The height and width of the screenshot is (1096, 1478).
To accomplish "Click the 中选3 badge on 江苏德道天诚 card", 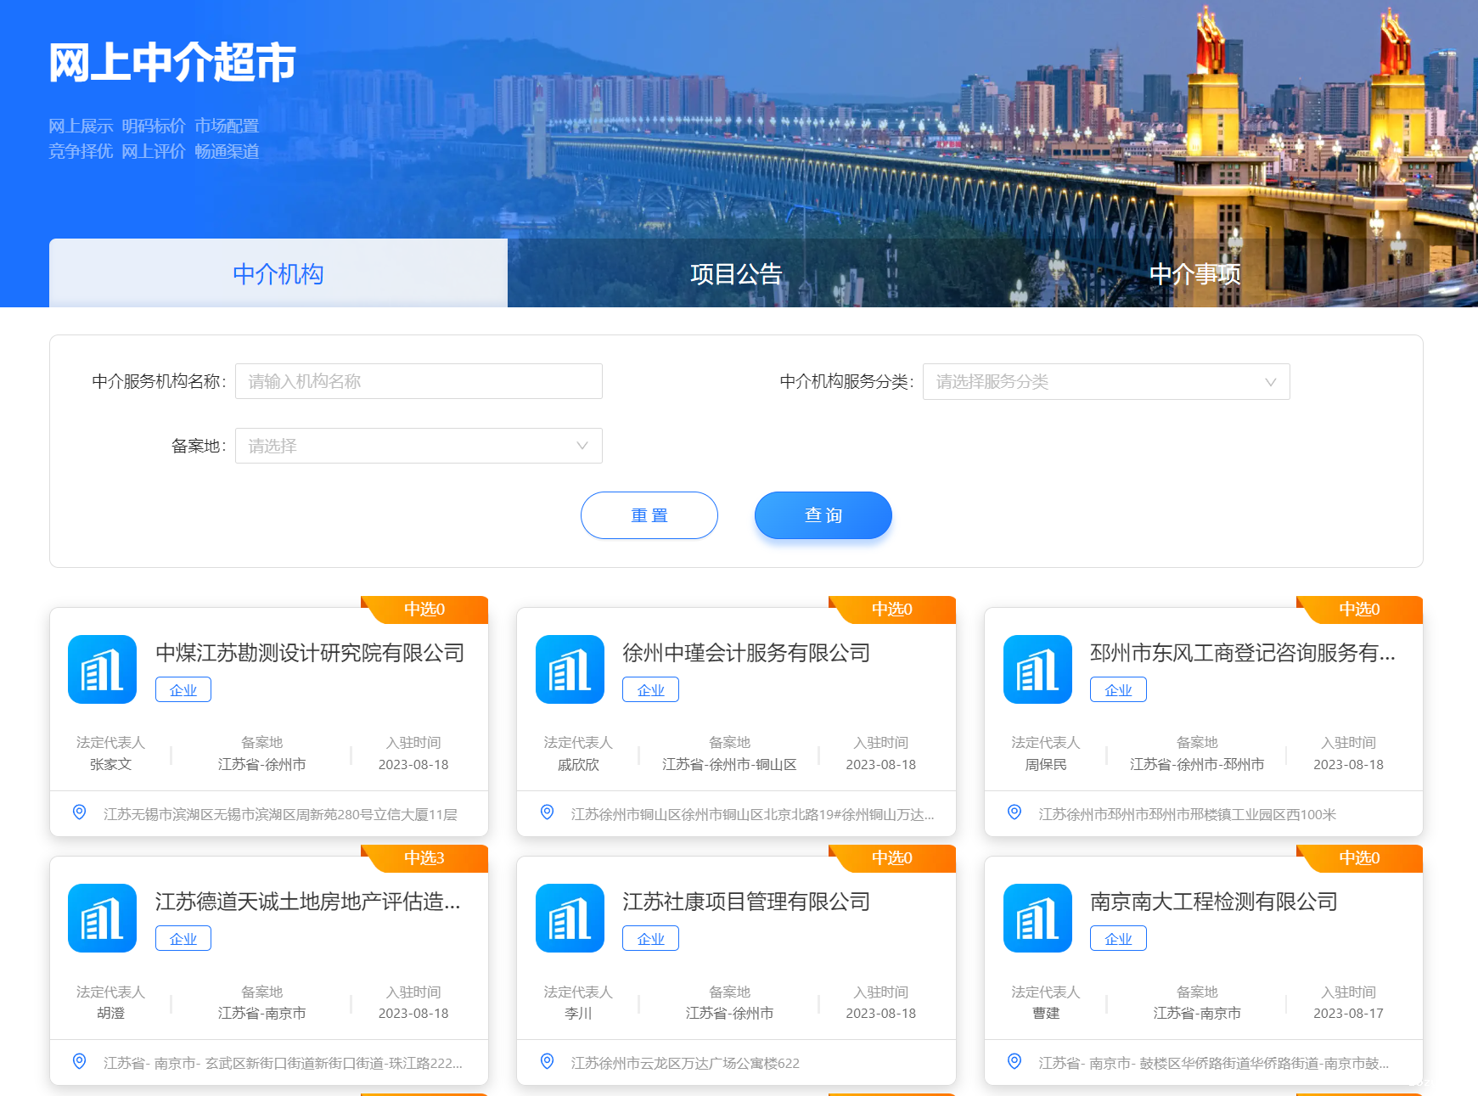I will click(x=424, y=858).
